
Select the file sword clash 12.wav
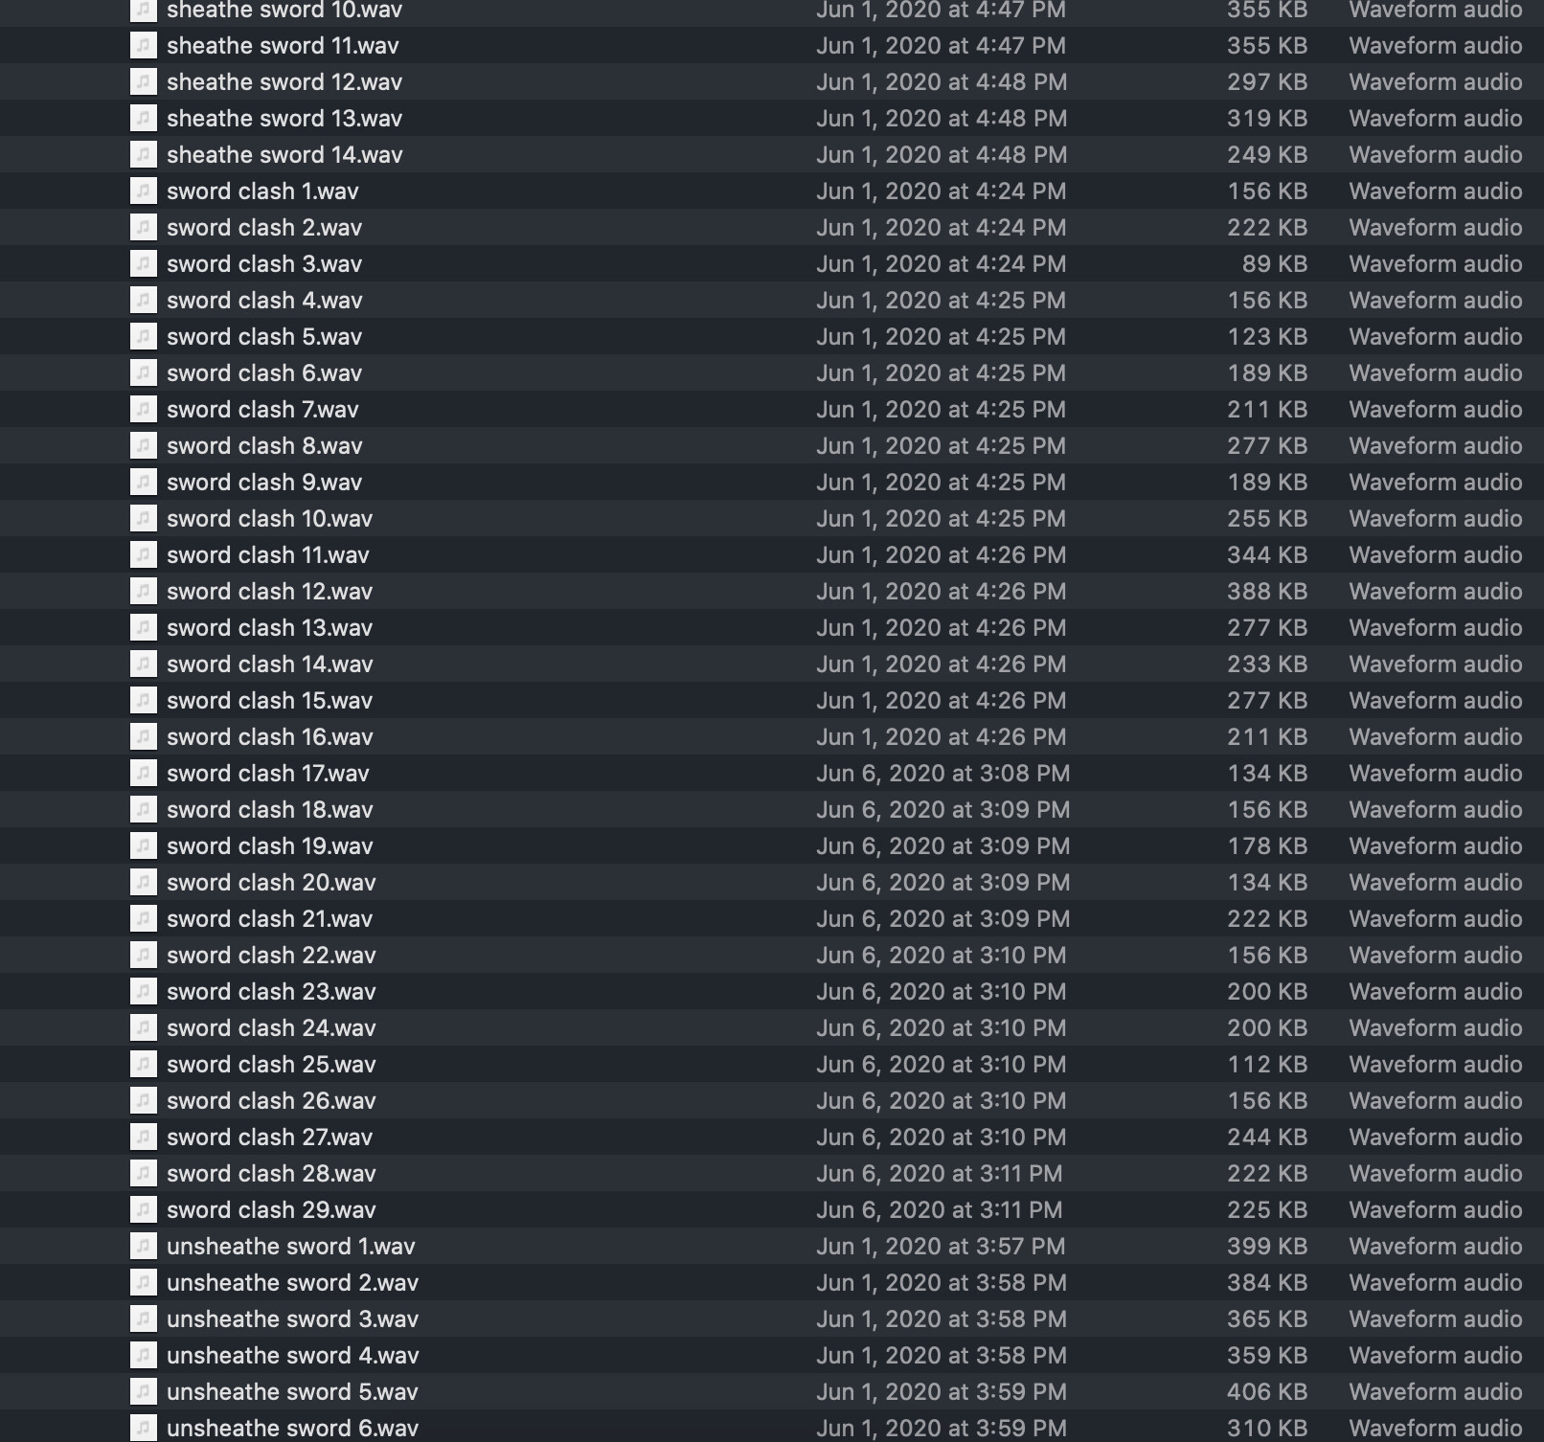269,591
